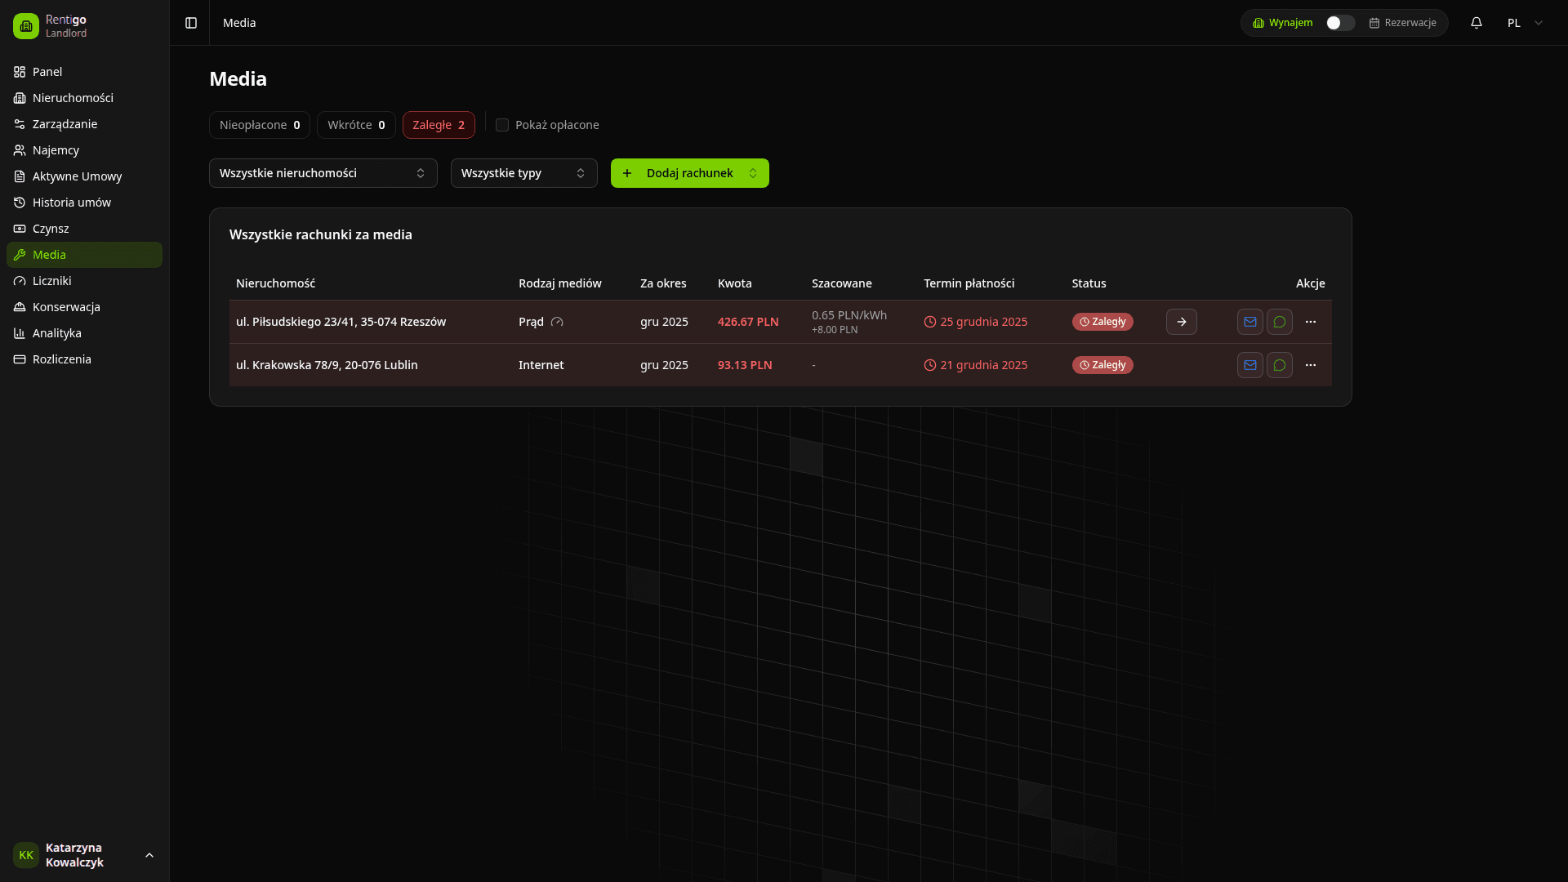Expand the Wszystkie typy dropdown
1568x882 pixels.
pos(523,173)
